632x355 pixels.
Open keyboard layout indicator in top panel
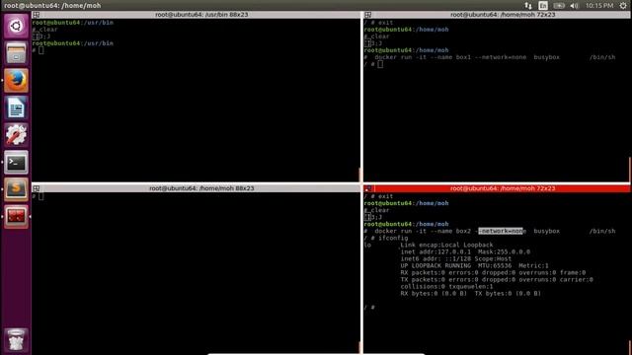click(x=543, y=6)
